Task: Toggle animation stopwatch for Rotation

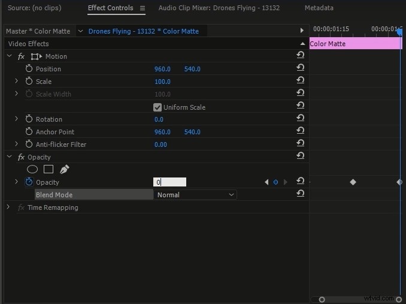Action: (x=29, y=119)
